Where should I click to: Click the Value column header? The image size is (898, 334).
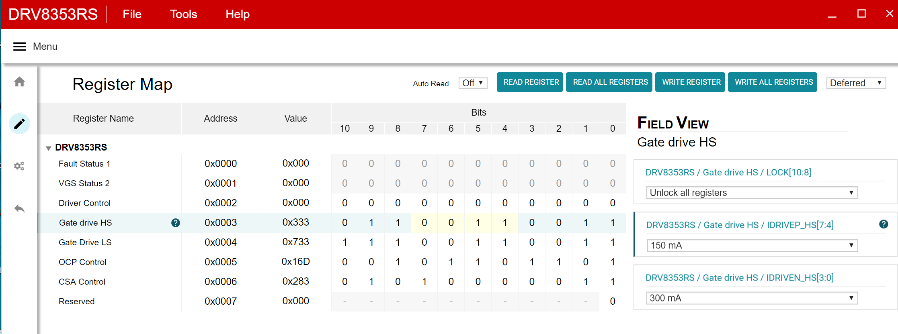295,118
